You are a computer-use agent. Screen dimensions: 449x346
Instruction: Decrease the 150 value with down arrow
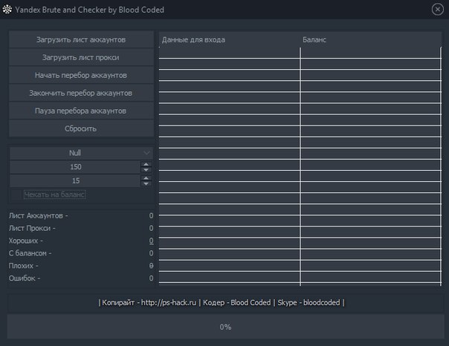pyautogui.click(x=146, y=170)
